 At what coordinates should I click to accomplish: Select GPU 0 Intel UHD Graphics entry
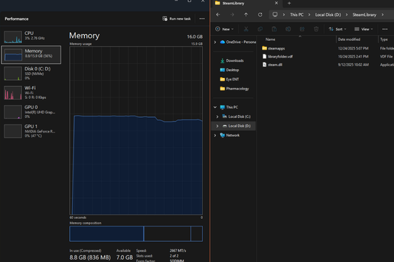31,111
